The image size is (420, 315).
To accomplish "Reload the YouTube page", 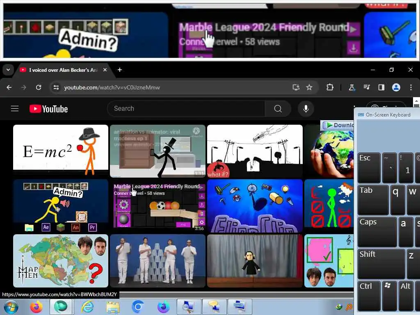I will pyautogui.click(x=39, y=87).
